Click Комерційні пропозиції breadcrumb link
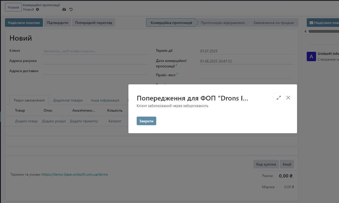339x203 pixels. point(41,5)
